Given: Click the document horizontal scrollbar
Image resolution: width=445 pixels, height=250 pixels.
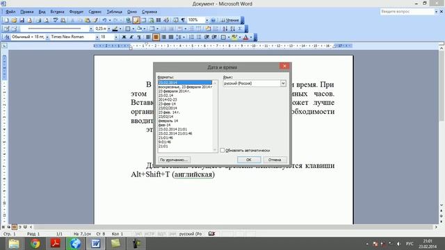Looking at the screenshot, I should point(234,227).
